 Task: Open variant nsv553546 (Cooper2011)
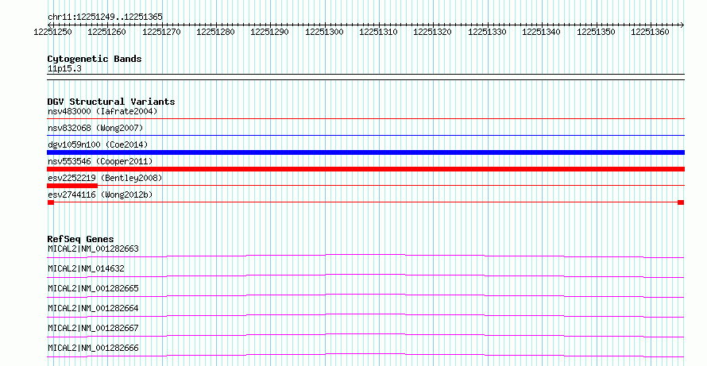pyautogui.click(x=100, y=161)
